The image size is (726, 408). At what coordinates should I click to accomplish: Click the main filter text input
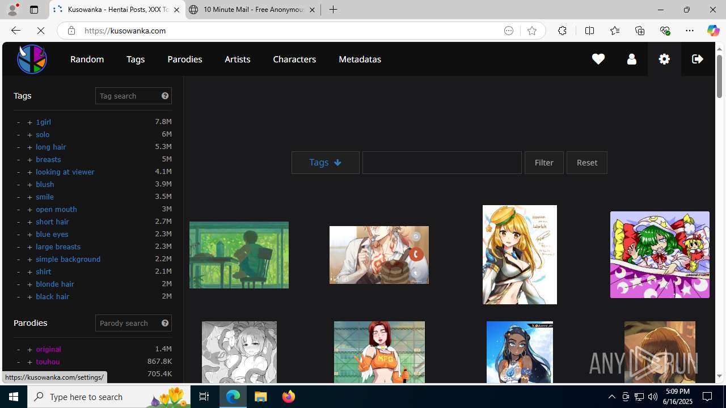[442, 163]
